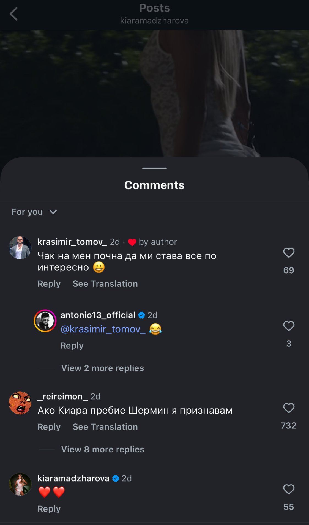
Task: Like antonio13_official's reply with the heart
Action: (289, 326)
